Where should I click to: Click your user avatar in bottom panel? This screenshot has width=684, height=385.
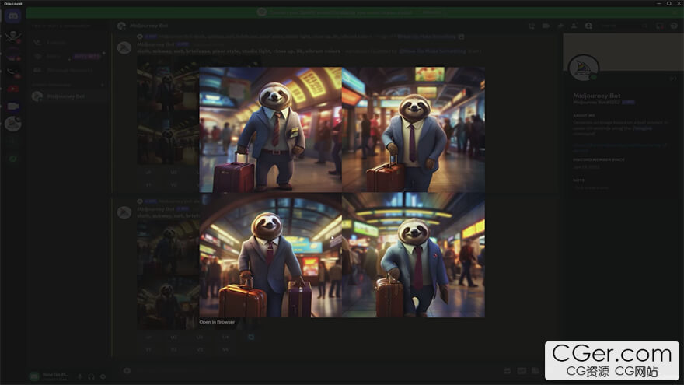[34, 376]
